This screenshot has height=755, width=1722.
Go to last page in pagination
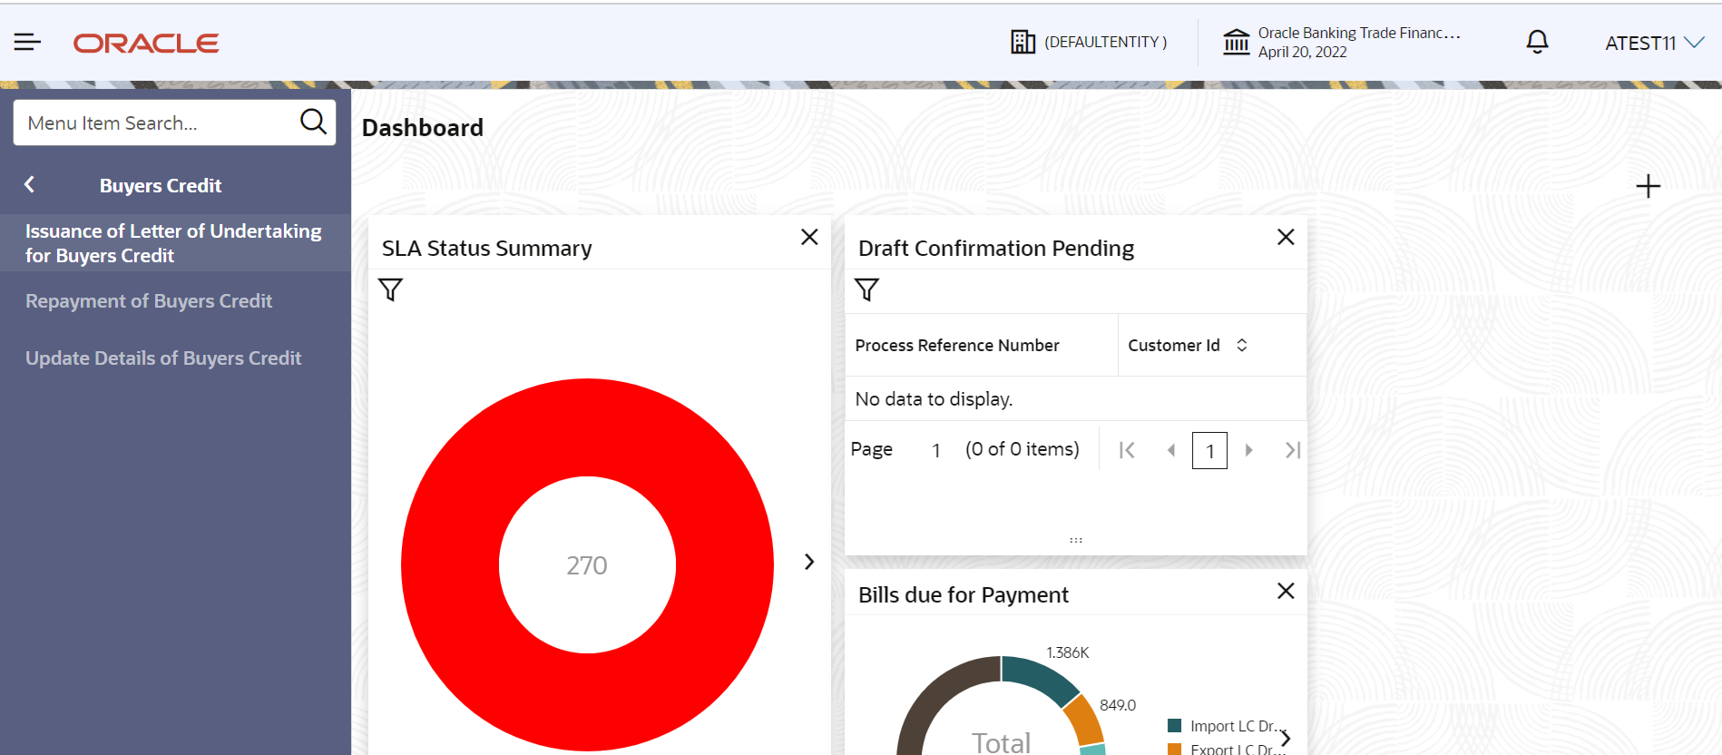coord(1293,450)
